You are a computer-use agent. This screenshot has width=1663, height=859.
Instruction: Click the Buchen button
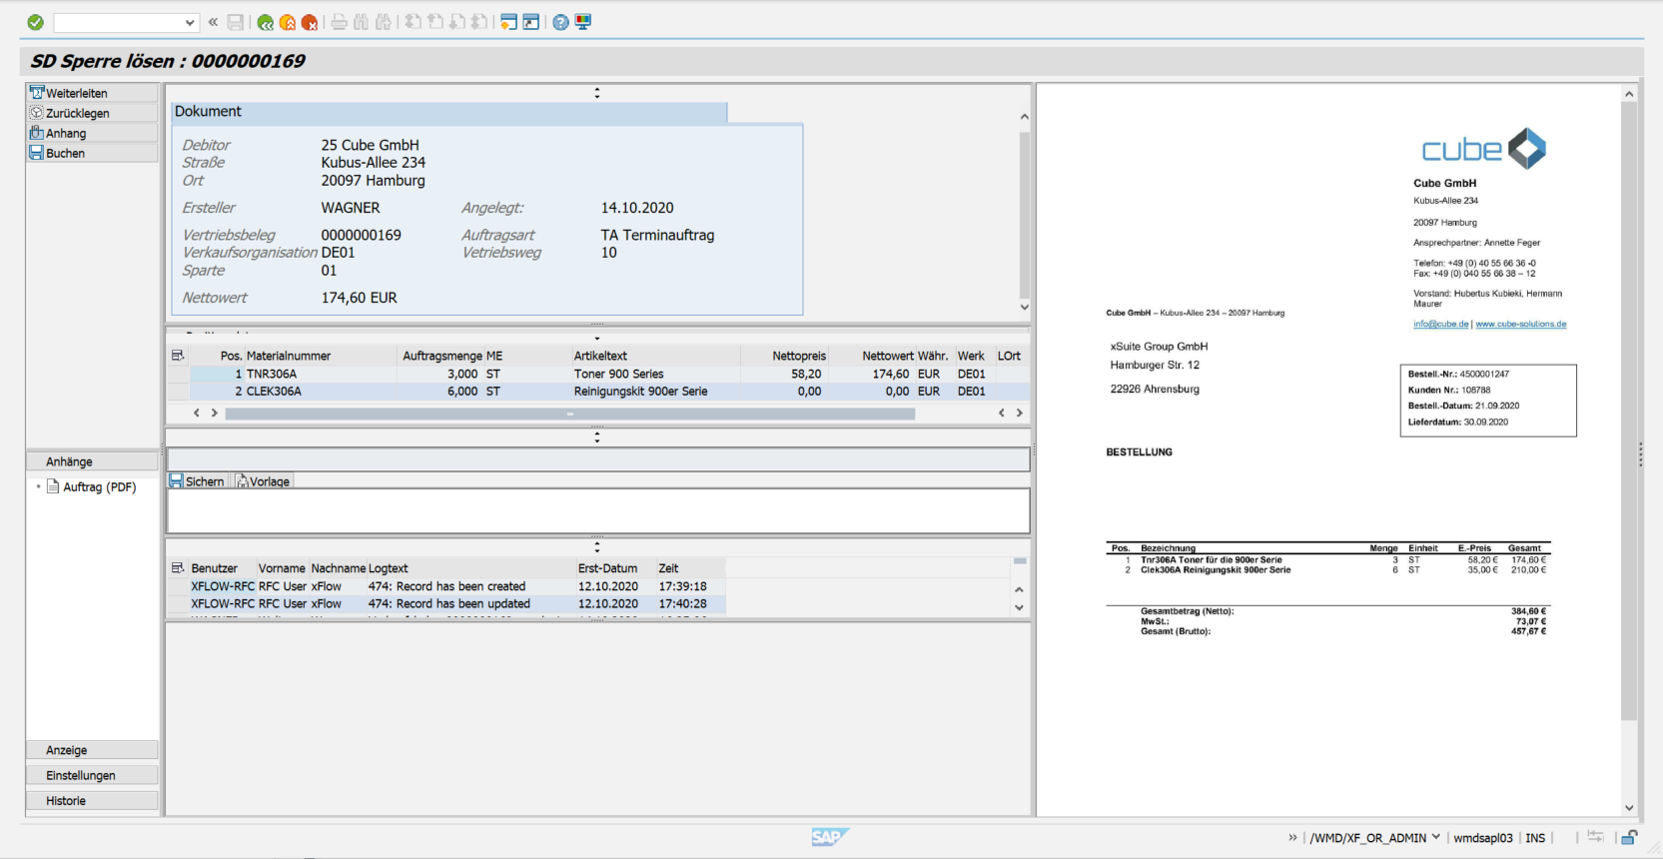coord(92,153)
